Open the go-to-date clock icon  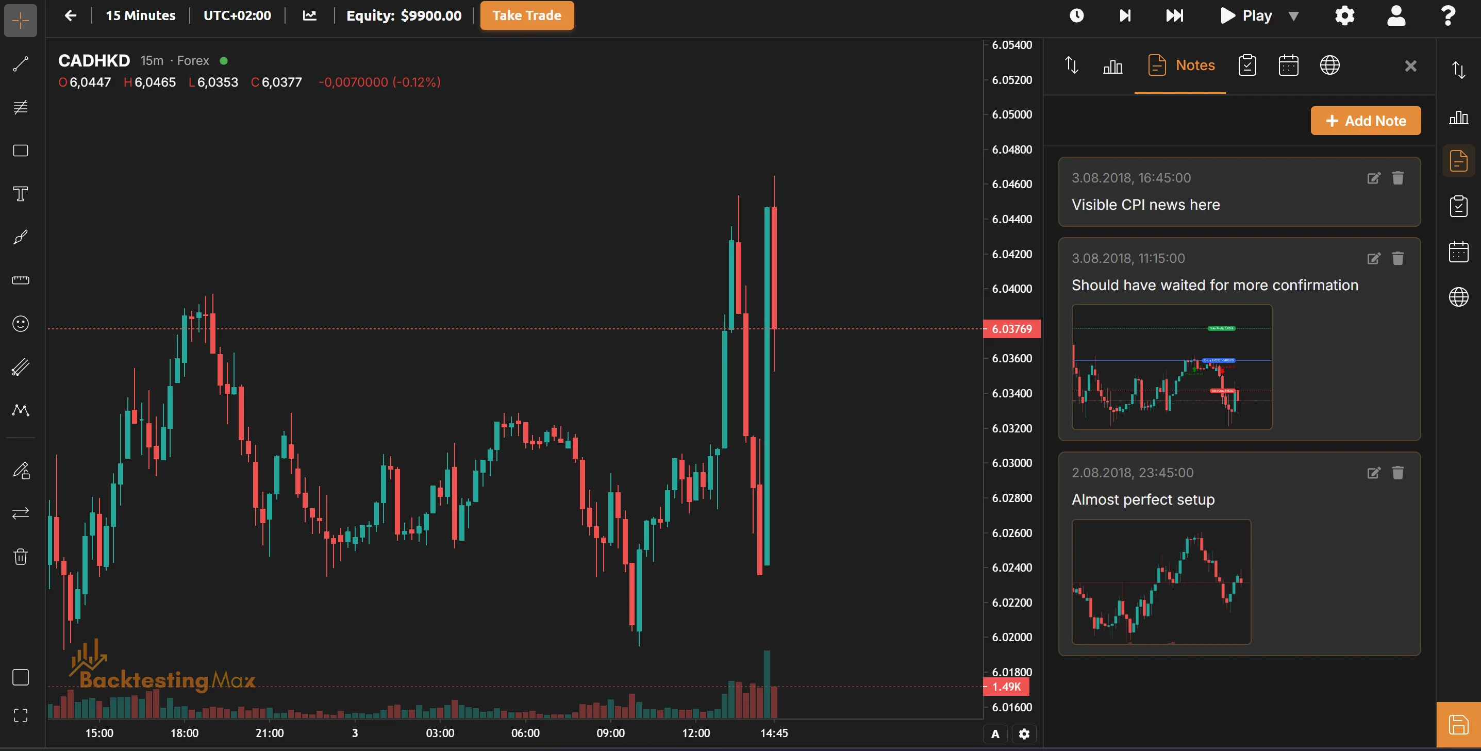[x=1077, y=15]
